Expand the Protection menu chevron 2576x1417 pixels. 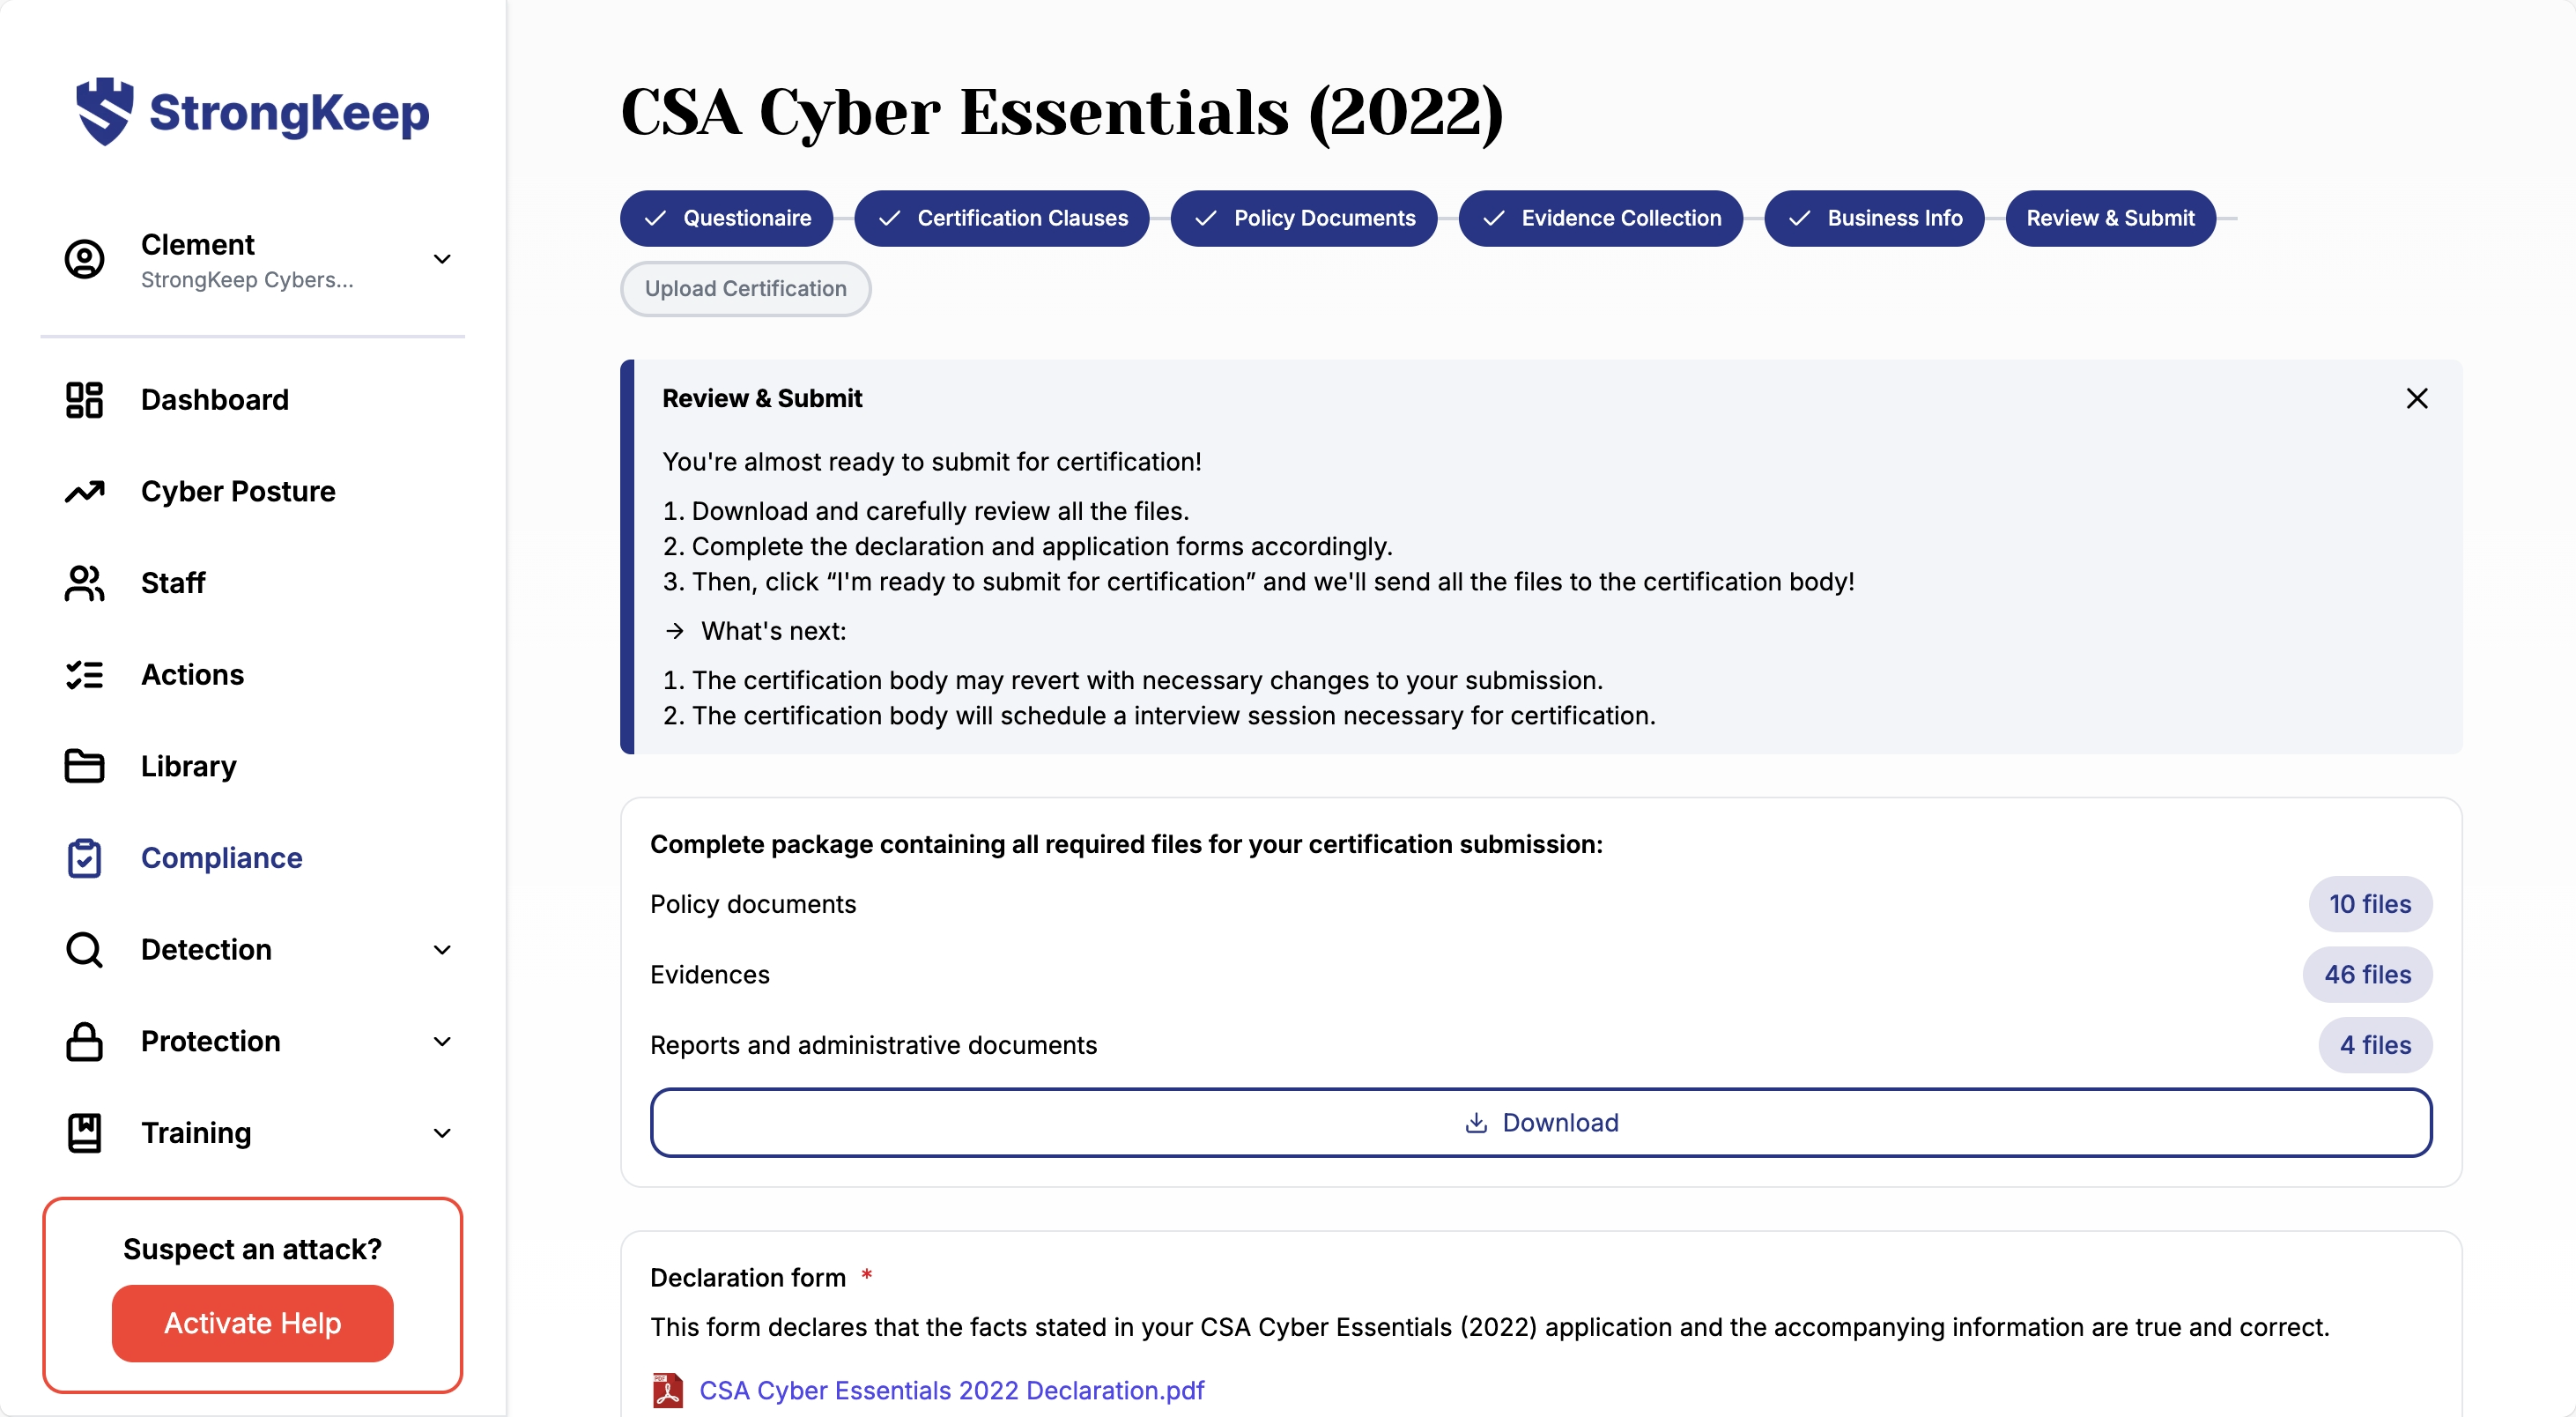point(442,1041)
